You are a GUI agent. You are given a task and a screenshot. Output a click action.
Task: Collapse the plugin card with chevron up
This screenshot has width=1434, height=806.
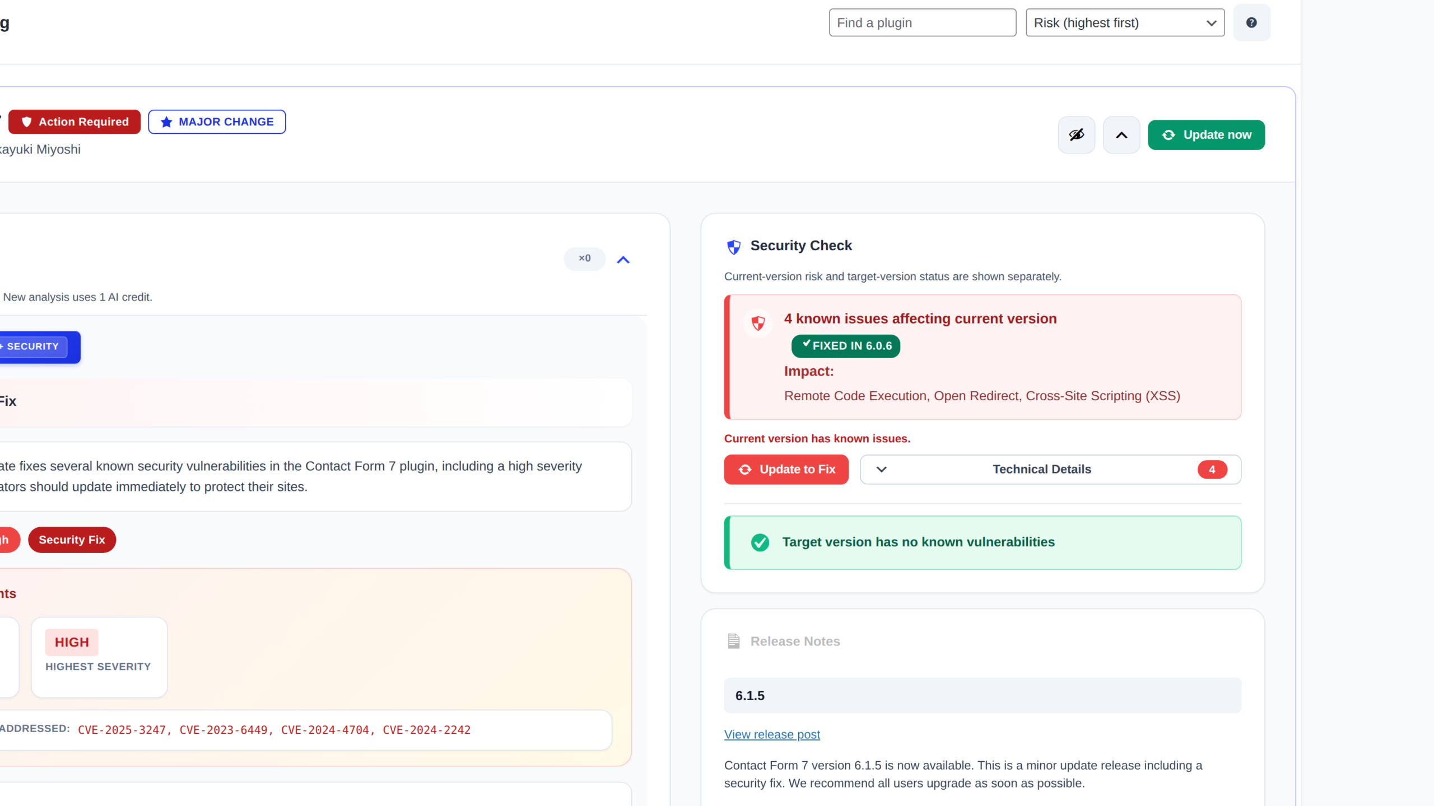point(1121,135)
